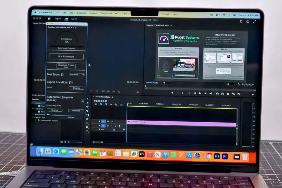This screenshot has height=188, width=282.
Task: Toggle A1 track targeting
Action: [x=103, y=126]
